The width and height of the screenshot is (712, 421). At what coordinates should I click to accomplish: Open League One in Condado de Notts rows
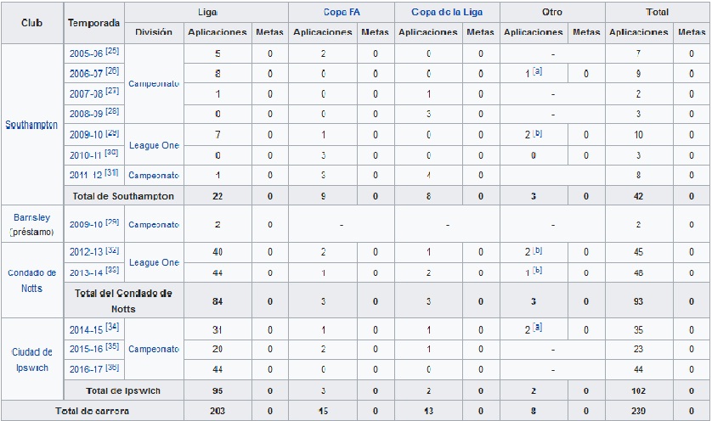pyautogui.click(x=154, y=262)
